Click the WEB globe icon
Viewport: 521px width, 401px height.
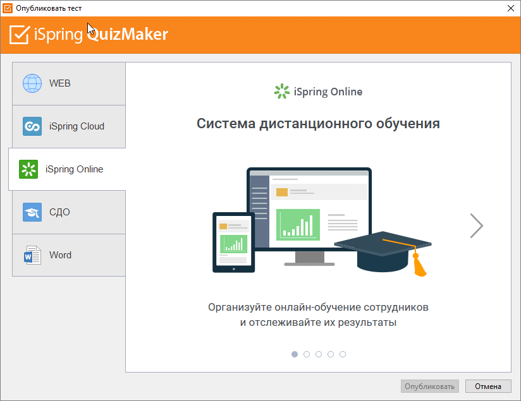[32, 83]
